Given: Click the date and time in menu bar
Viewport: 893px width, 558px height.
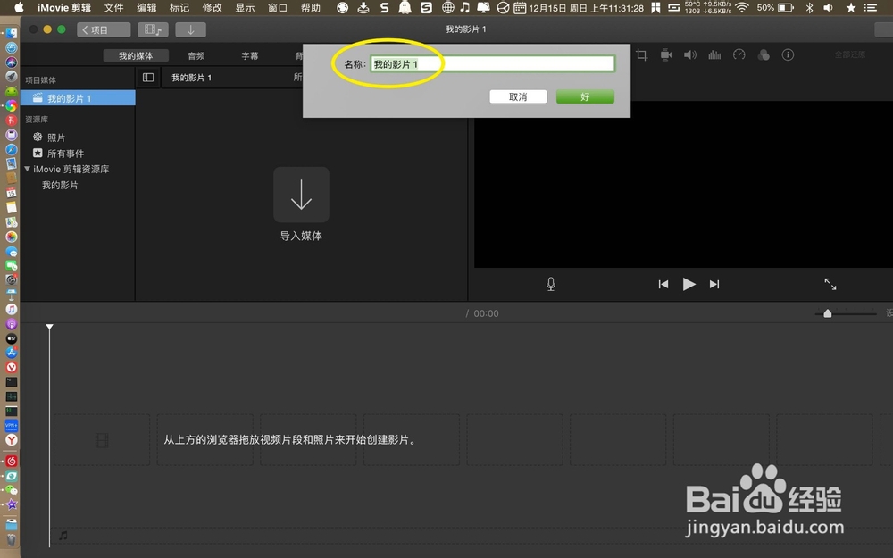Looking at the screenshot, I should 586,8.
